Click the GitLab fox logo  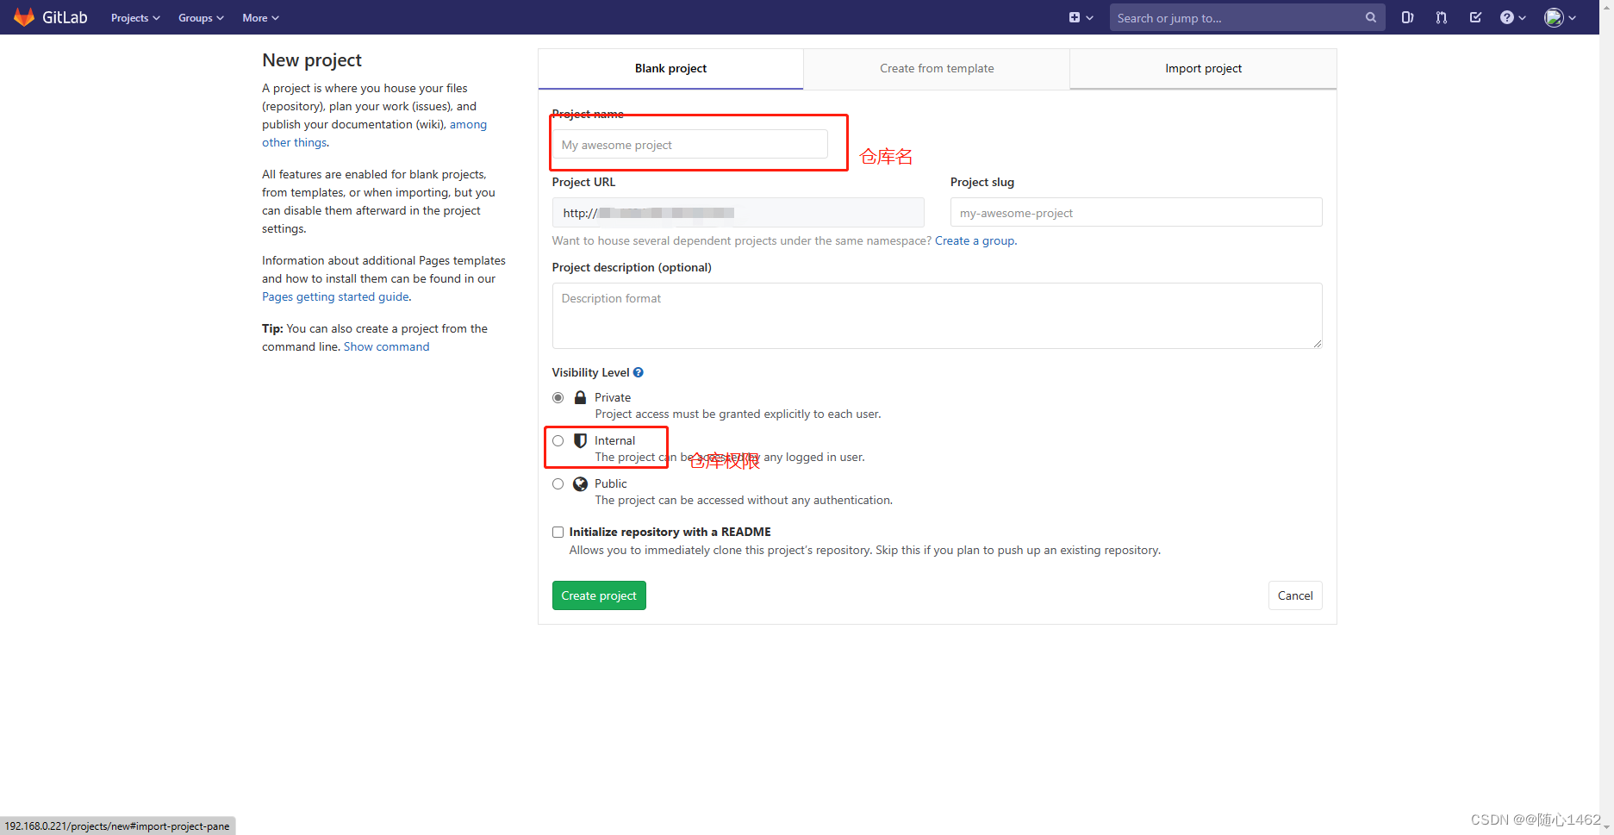coord(24,16)
